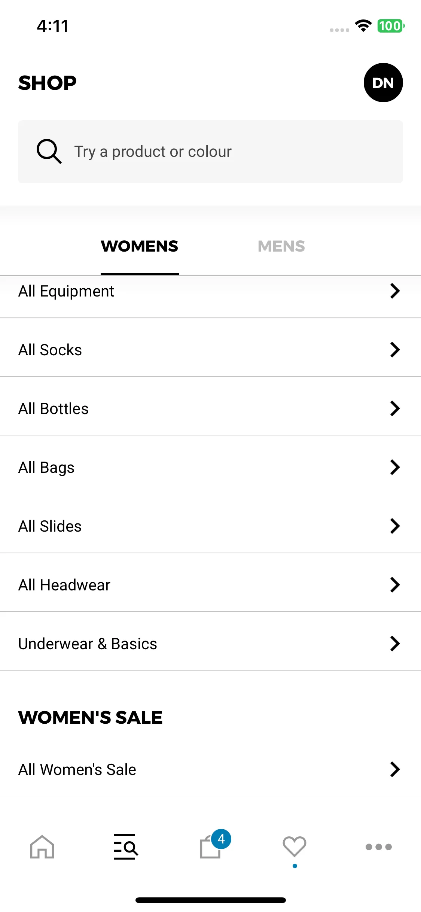Tap the DN profile avatar
The width and height of the screenshot is (421, 912).
383,82
